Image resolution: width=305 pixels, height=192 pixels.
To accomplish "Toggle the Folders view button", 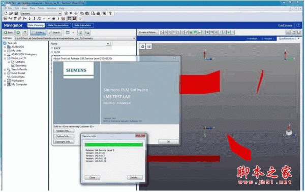I will [38, 32].
